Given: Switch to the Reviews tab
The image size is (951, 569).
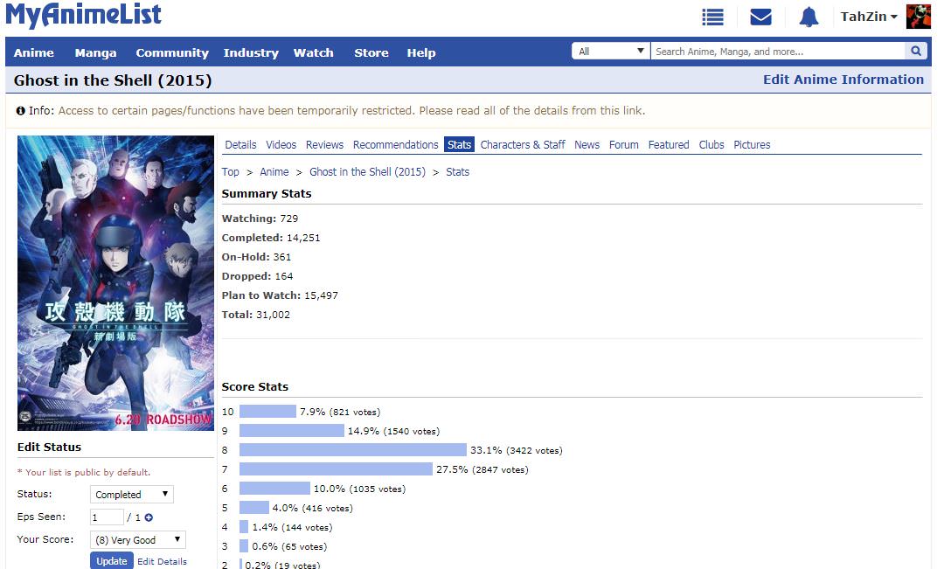Looking at the screenshot, I should click(324, 145).
